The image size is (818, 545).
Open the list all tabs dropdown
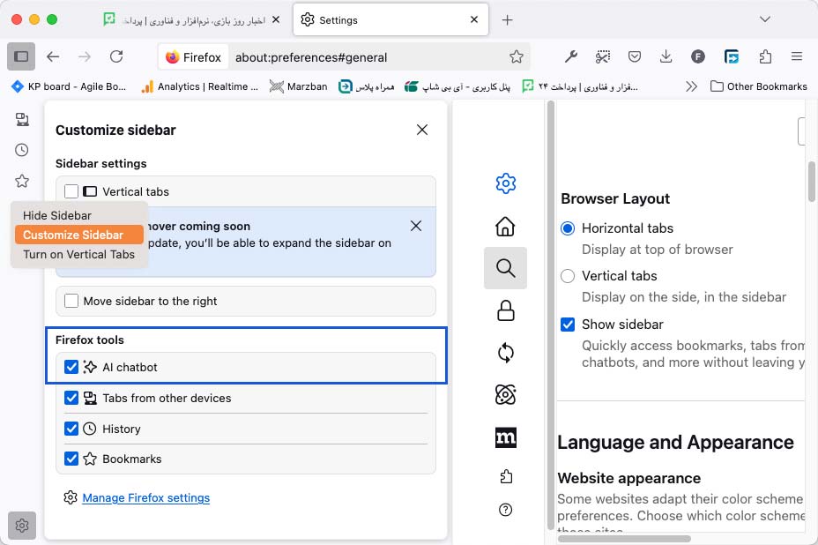click(x=764, y=19)
